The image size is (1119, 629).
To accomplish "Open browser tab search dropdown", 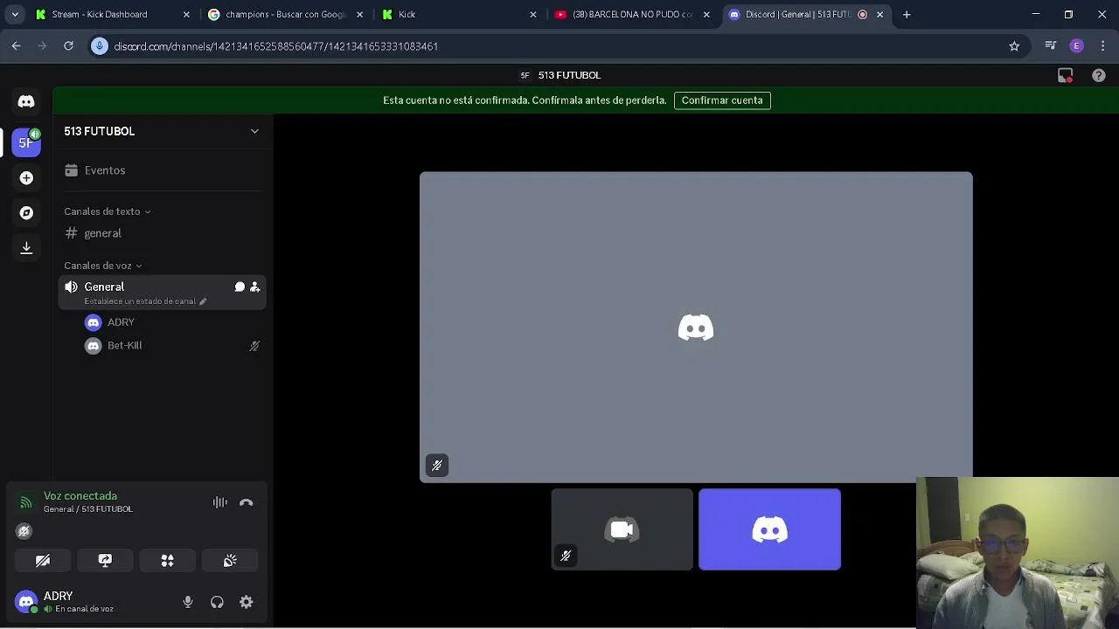I will click(x=15, y=14).
